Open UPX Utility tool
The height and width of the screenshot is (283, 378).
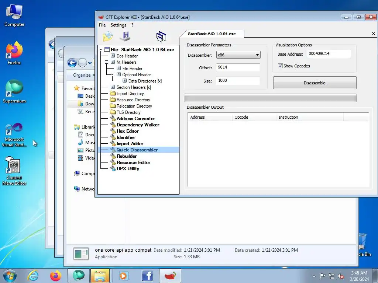[x=128, y=168]
